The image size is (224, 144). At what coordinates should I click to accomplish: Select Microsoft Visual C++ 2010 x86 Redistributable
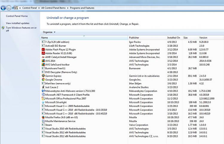click(x=132, y=114)
